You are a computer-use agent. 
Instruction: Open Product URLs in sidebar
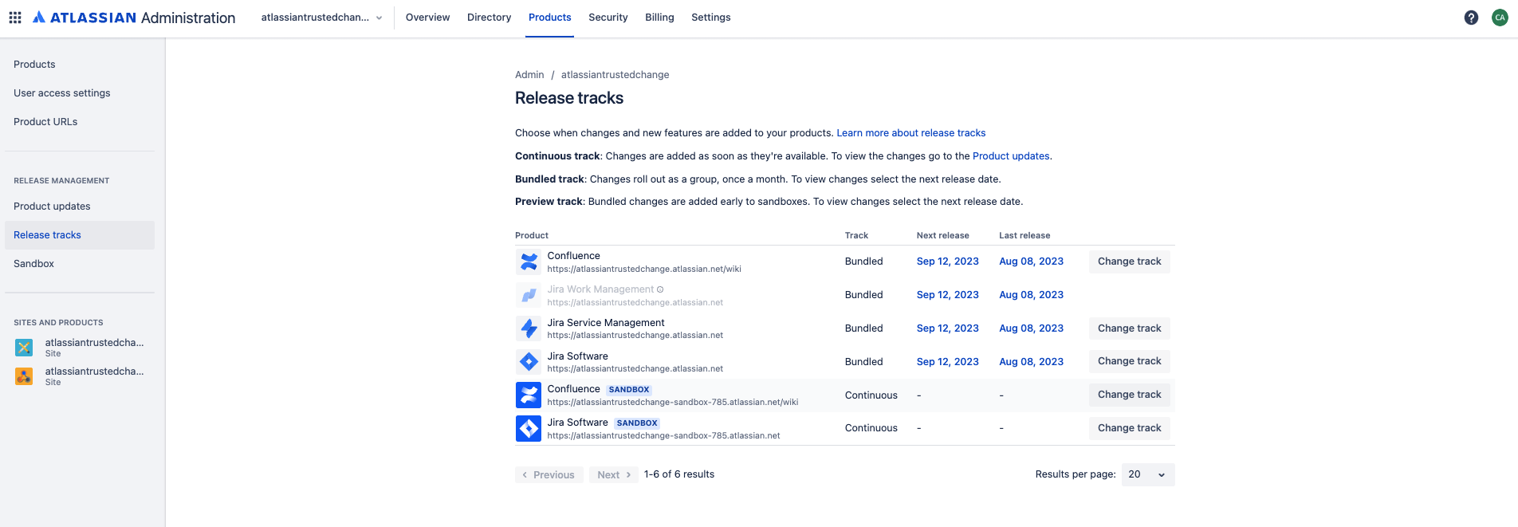pyautogui.click(x=80, y=122)
